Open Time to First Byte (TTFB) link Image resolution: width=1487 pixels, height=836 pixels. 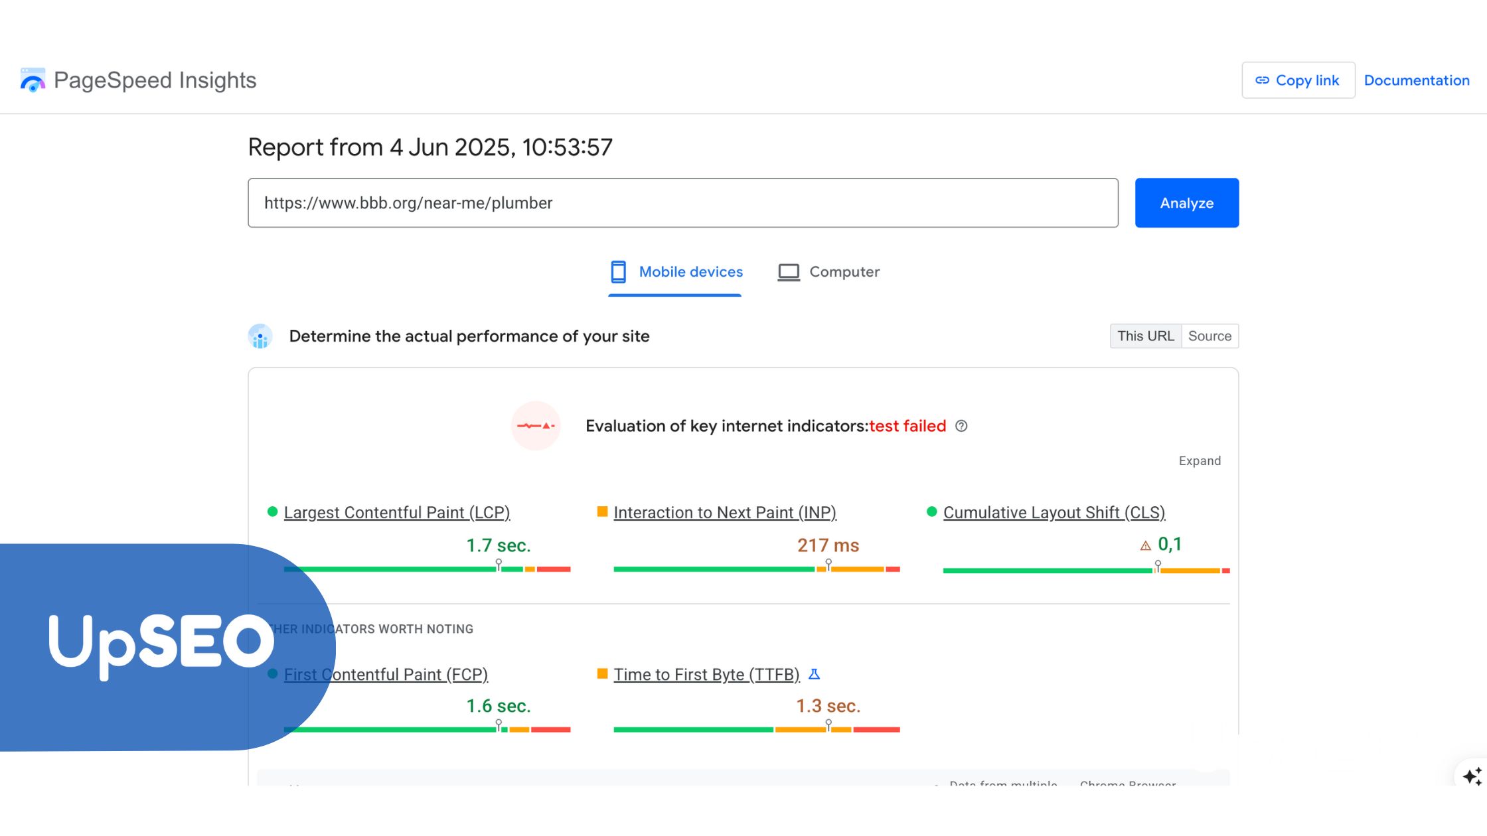(x=706, y=675)
